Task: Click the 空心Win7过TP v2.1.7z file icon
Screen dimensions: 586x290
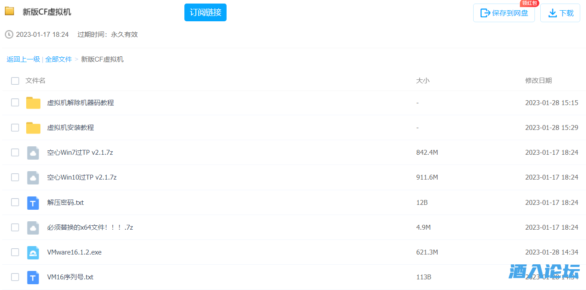Action: click(x=33, y=153)
